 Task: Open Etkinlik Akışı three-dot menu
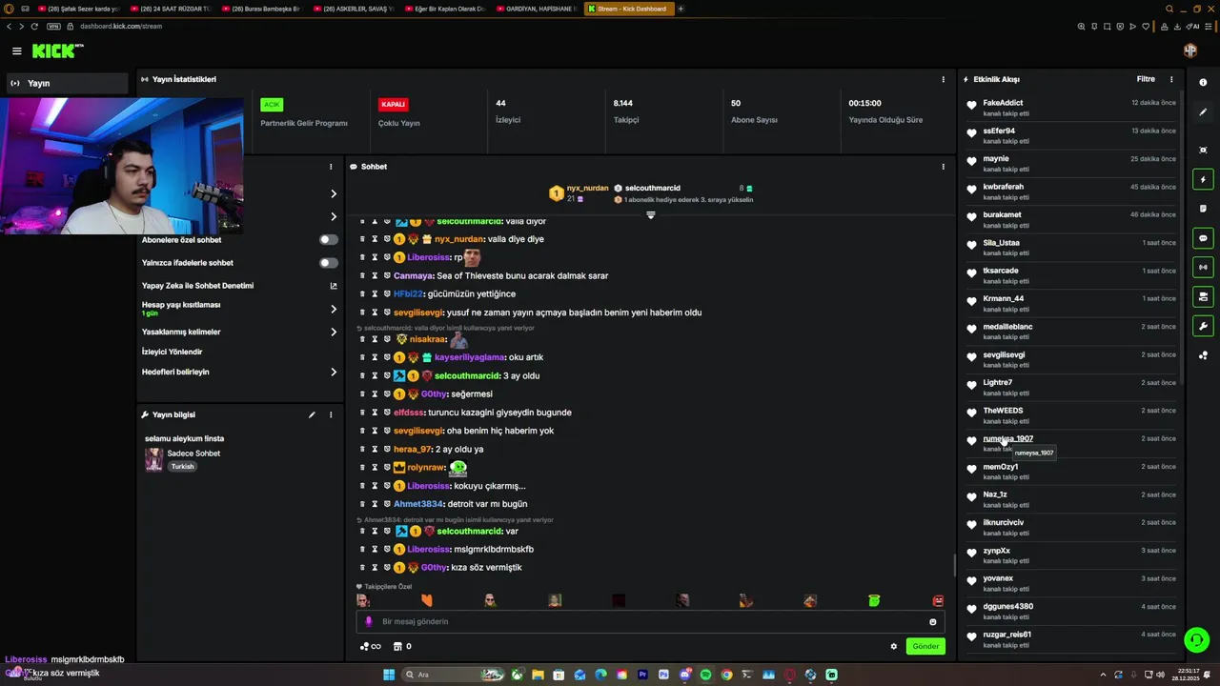point(1171,79)
